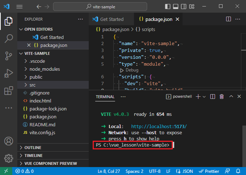Image resolution: width=246 pixels, height=175 pixels.
Task: Click the Prettier status bar item
Action: point(209,171)
